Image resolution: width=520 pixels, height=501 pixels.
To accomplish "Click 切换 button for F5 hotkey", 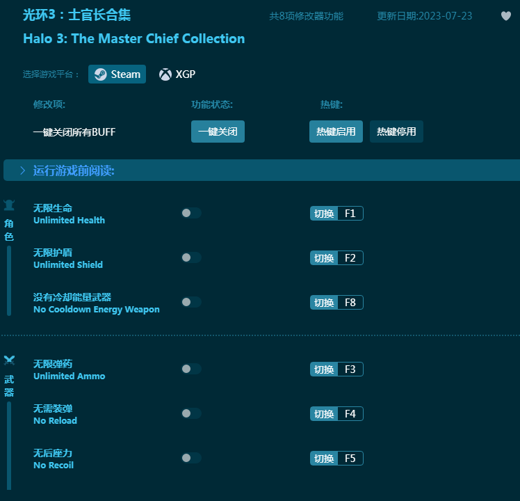I will (x=324, y=458).
